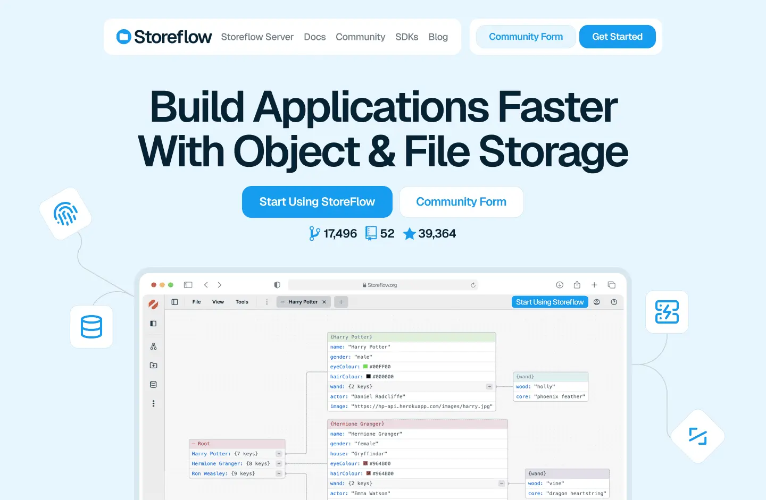Open the View menu
Image resolution: width=766 pixels, height=500 pixels.
point(218,302)
